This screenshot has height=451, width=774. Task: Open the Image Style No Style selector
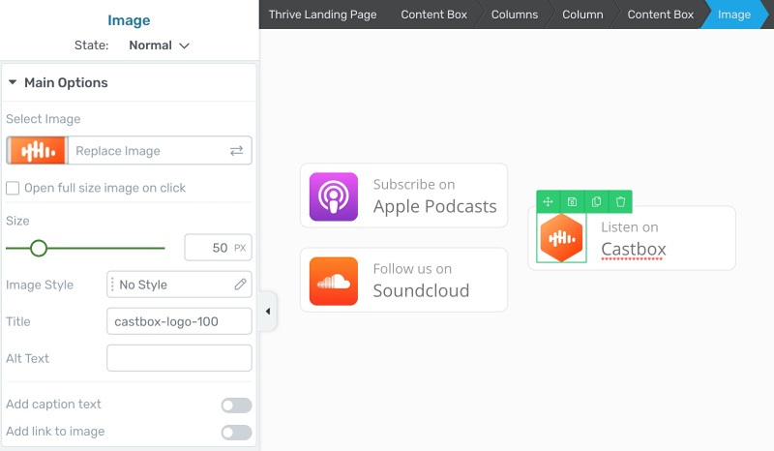pos(179,285)
